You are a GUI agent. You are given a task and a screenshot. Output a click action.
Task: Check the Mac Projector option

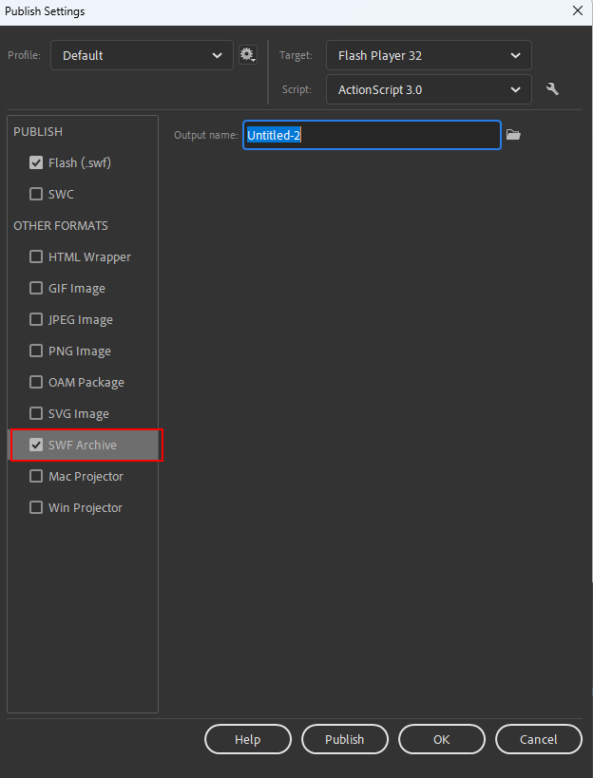(35, 476)
